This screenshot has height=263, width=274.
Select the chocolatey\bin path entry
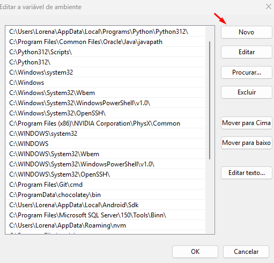coord(106,195)
